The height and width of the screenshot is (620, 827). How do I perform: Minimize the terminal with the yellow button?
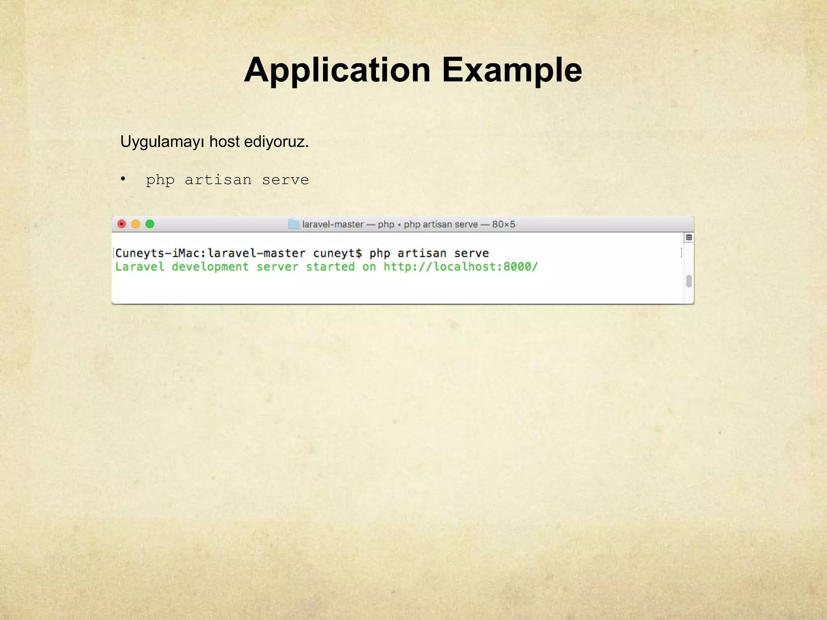click(x=136, y=224)
